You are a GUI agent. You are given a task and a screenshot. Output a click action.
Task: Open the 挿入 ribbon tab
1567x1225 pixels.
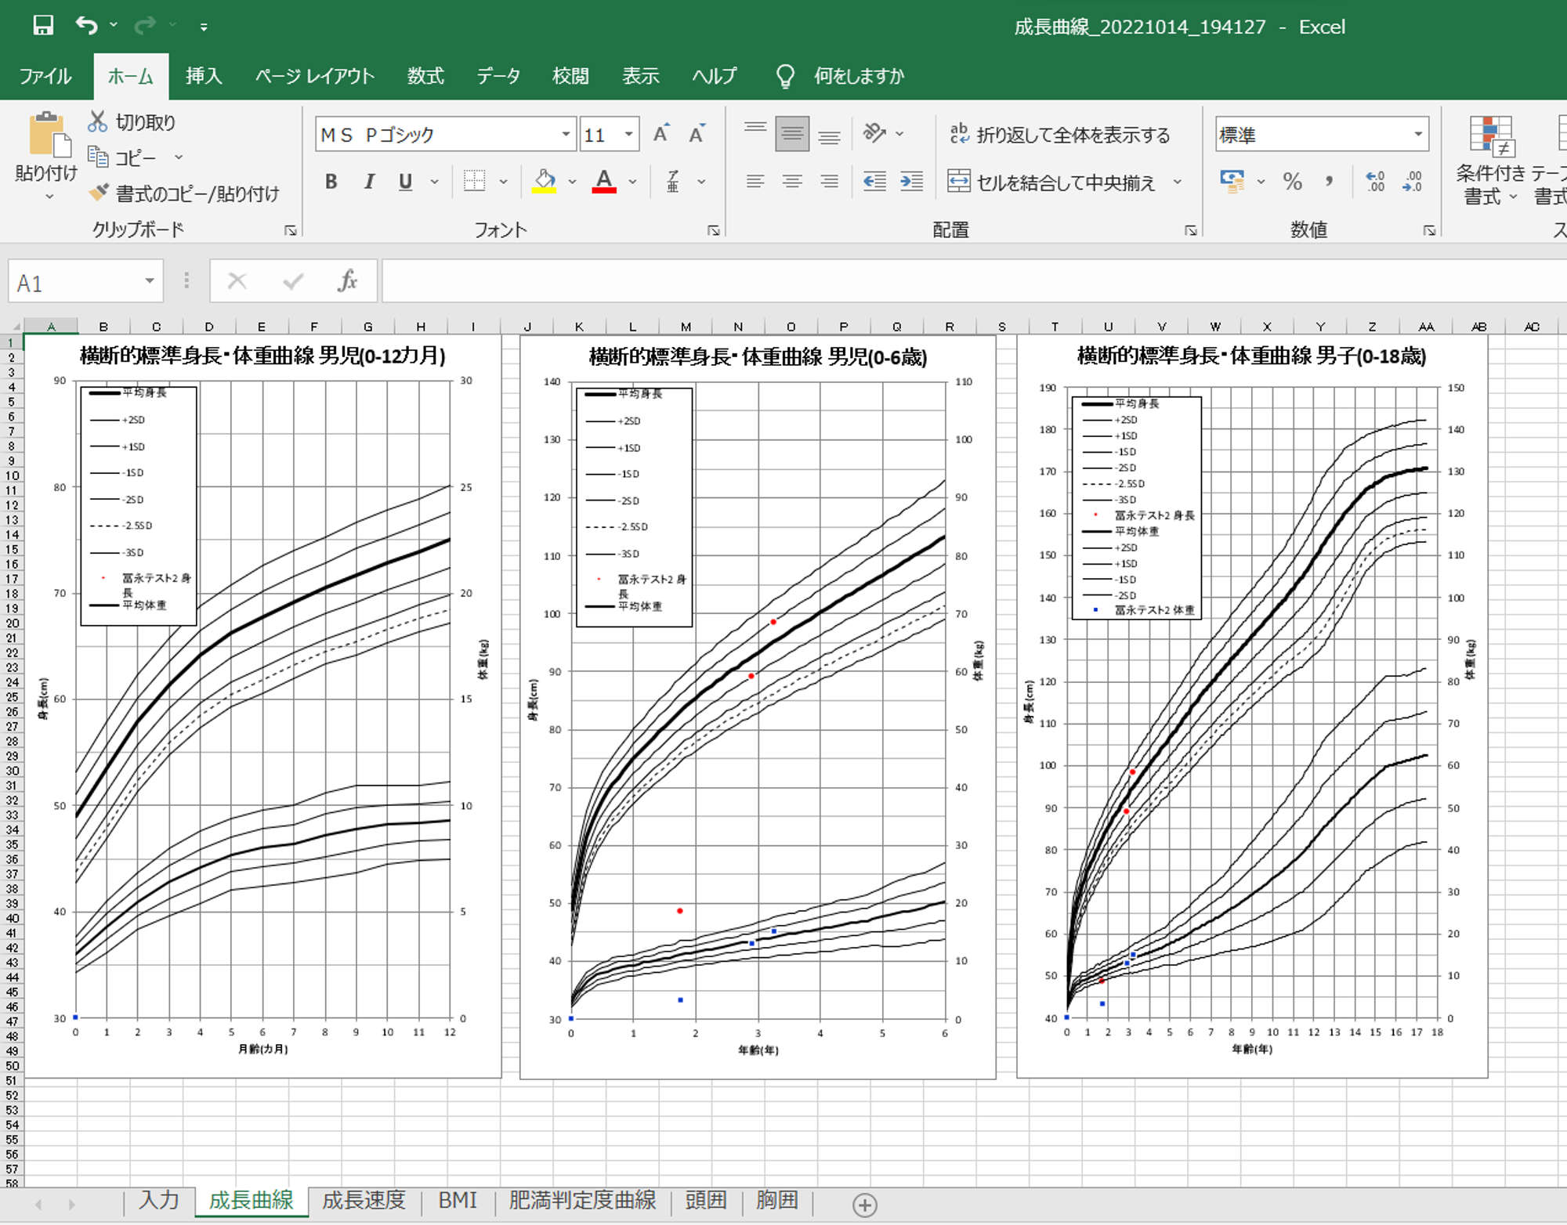pyautogui.click(x=204, y=76)
